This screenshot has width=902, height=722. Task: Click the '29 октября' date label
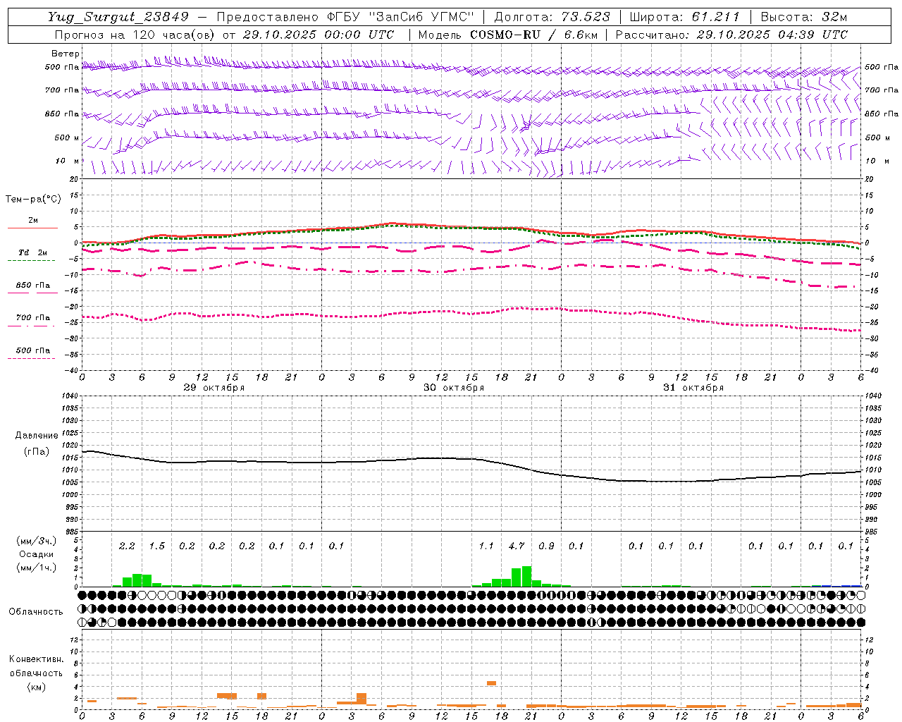point(214,388)
